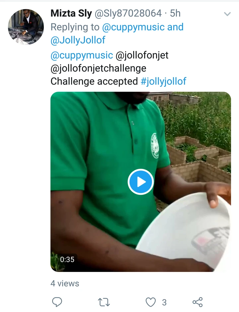Play the video in the tweet
Screen dimensions: 239x312
tap(140, 182)
